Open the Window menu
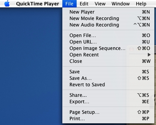The width and height of the screenshot is (156, 125). (121, 4)
